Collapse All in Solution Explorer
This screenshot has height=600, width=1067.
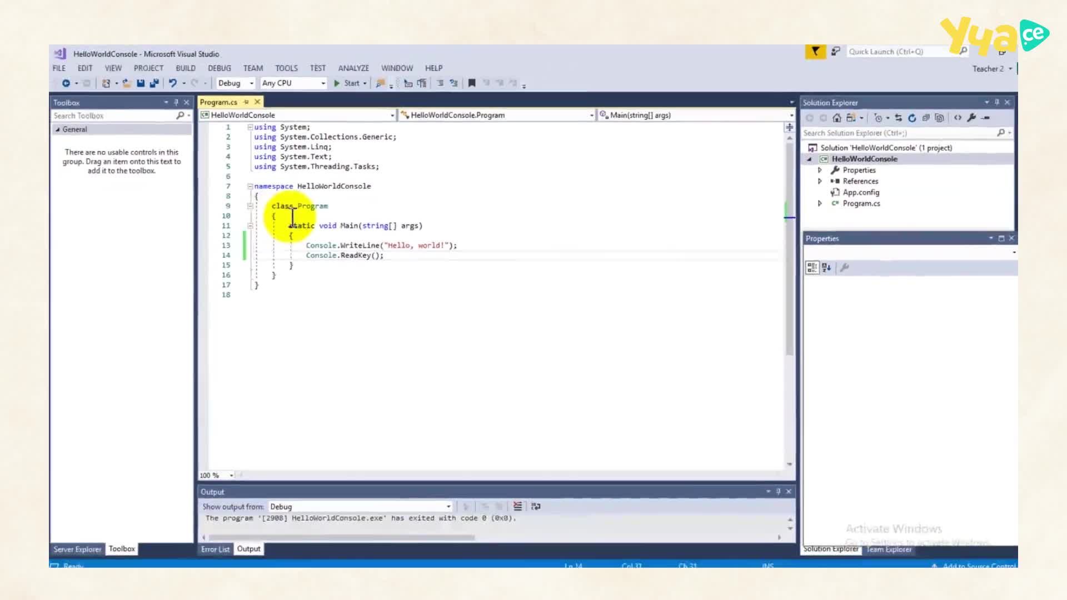pos(926,118)
